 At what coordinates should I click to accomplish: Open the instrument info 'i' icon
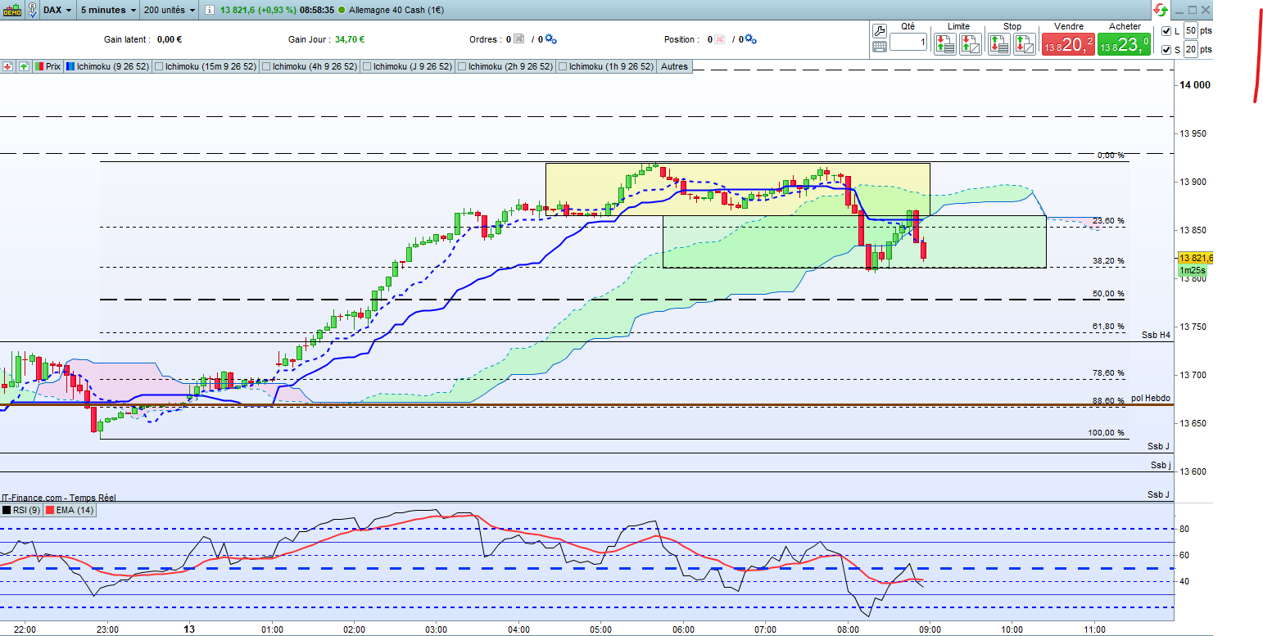pos(208,10)
